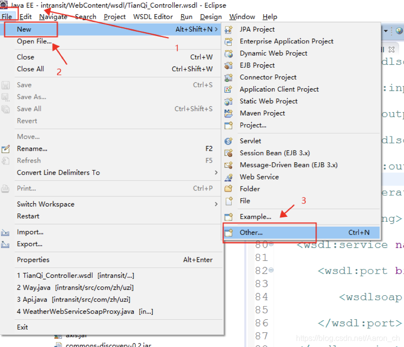Click the globe icon in top-right toolbar
This screenshot has height=347, width=404.
click(x=399, y=31)
